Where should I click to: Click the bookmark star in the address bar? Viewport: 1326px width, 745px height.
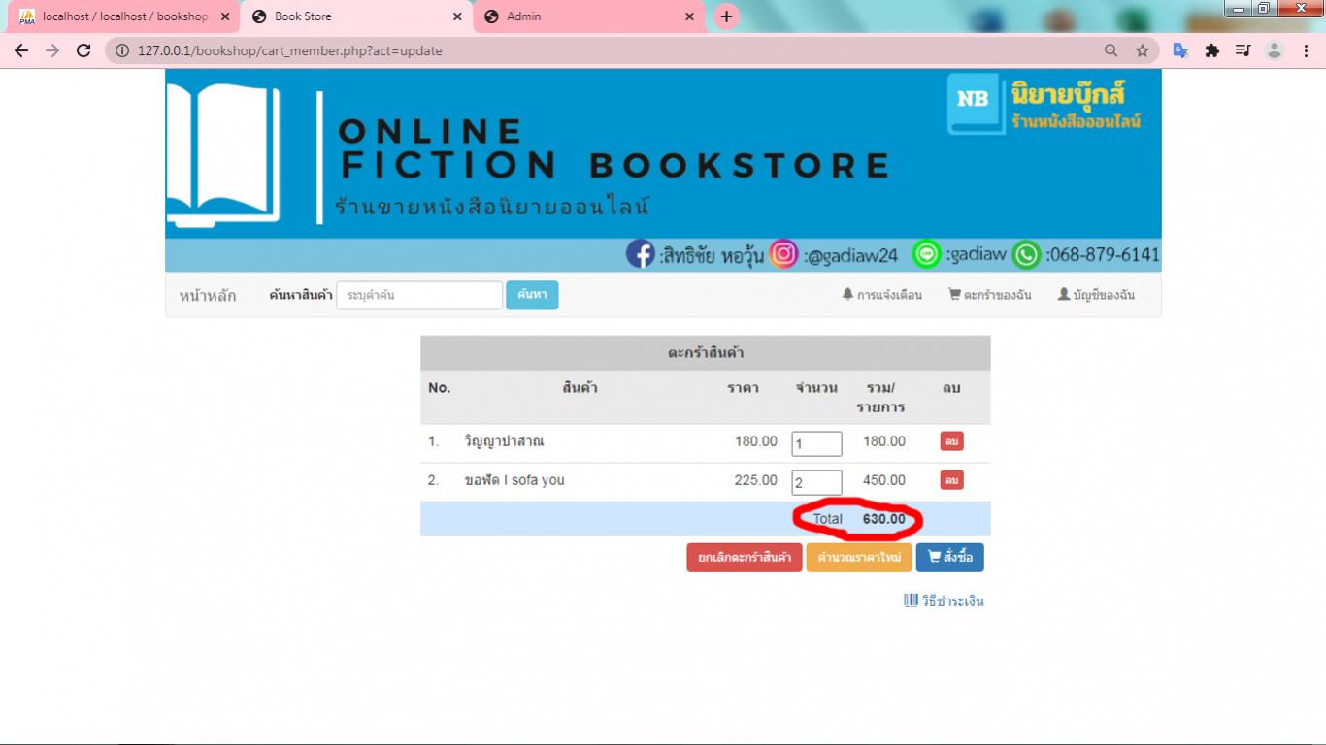[x=1144, y=49]
